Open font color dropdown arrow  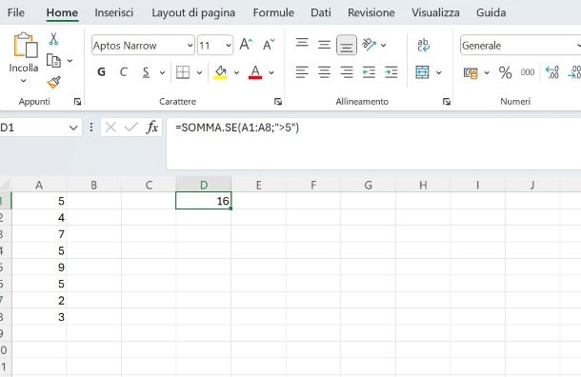[x=271, y=72]
